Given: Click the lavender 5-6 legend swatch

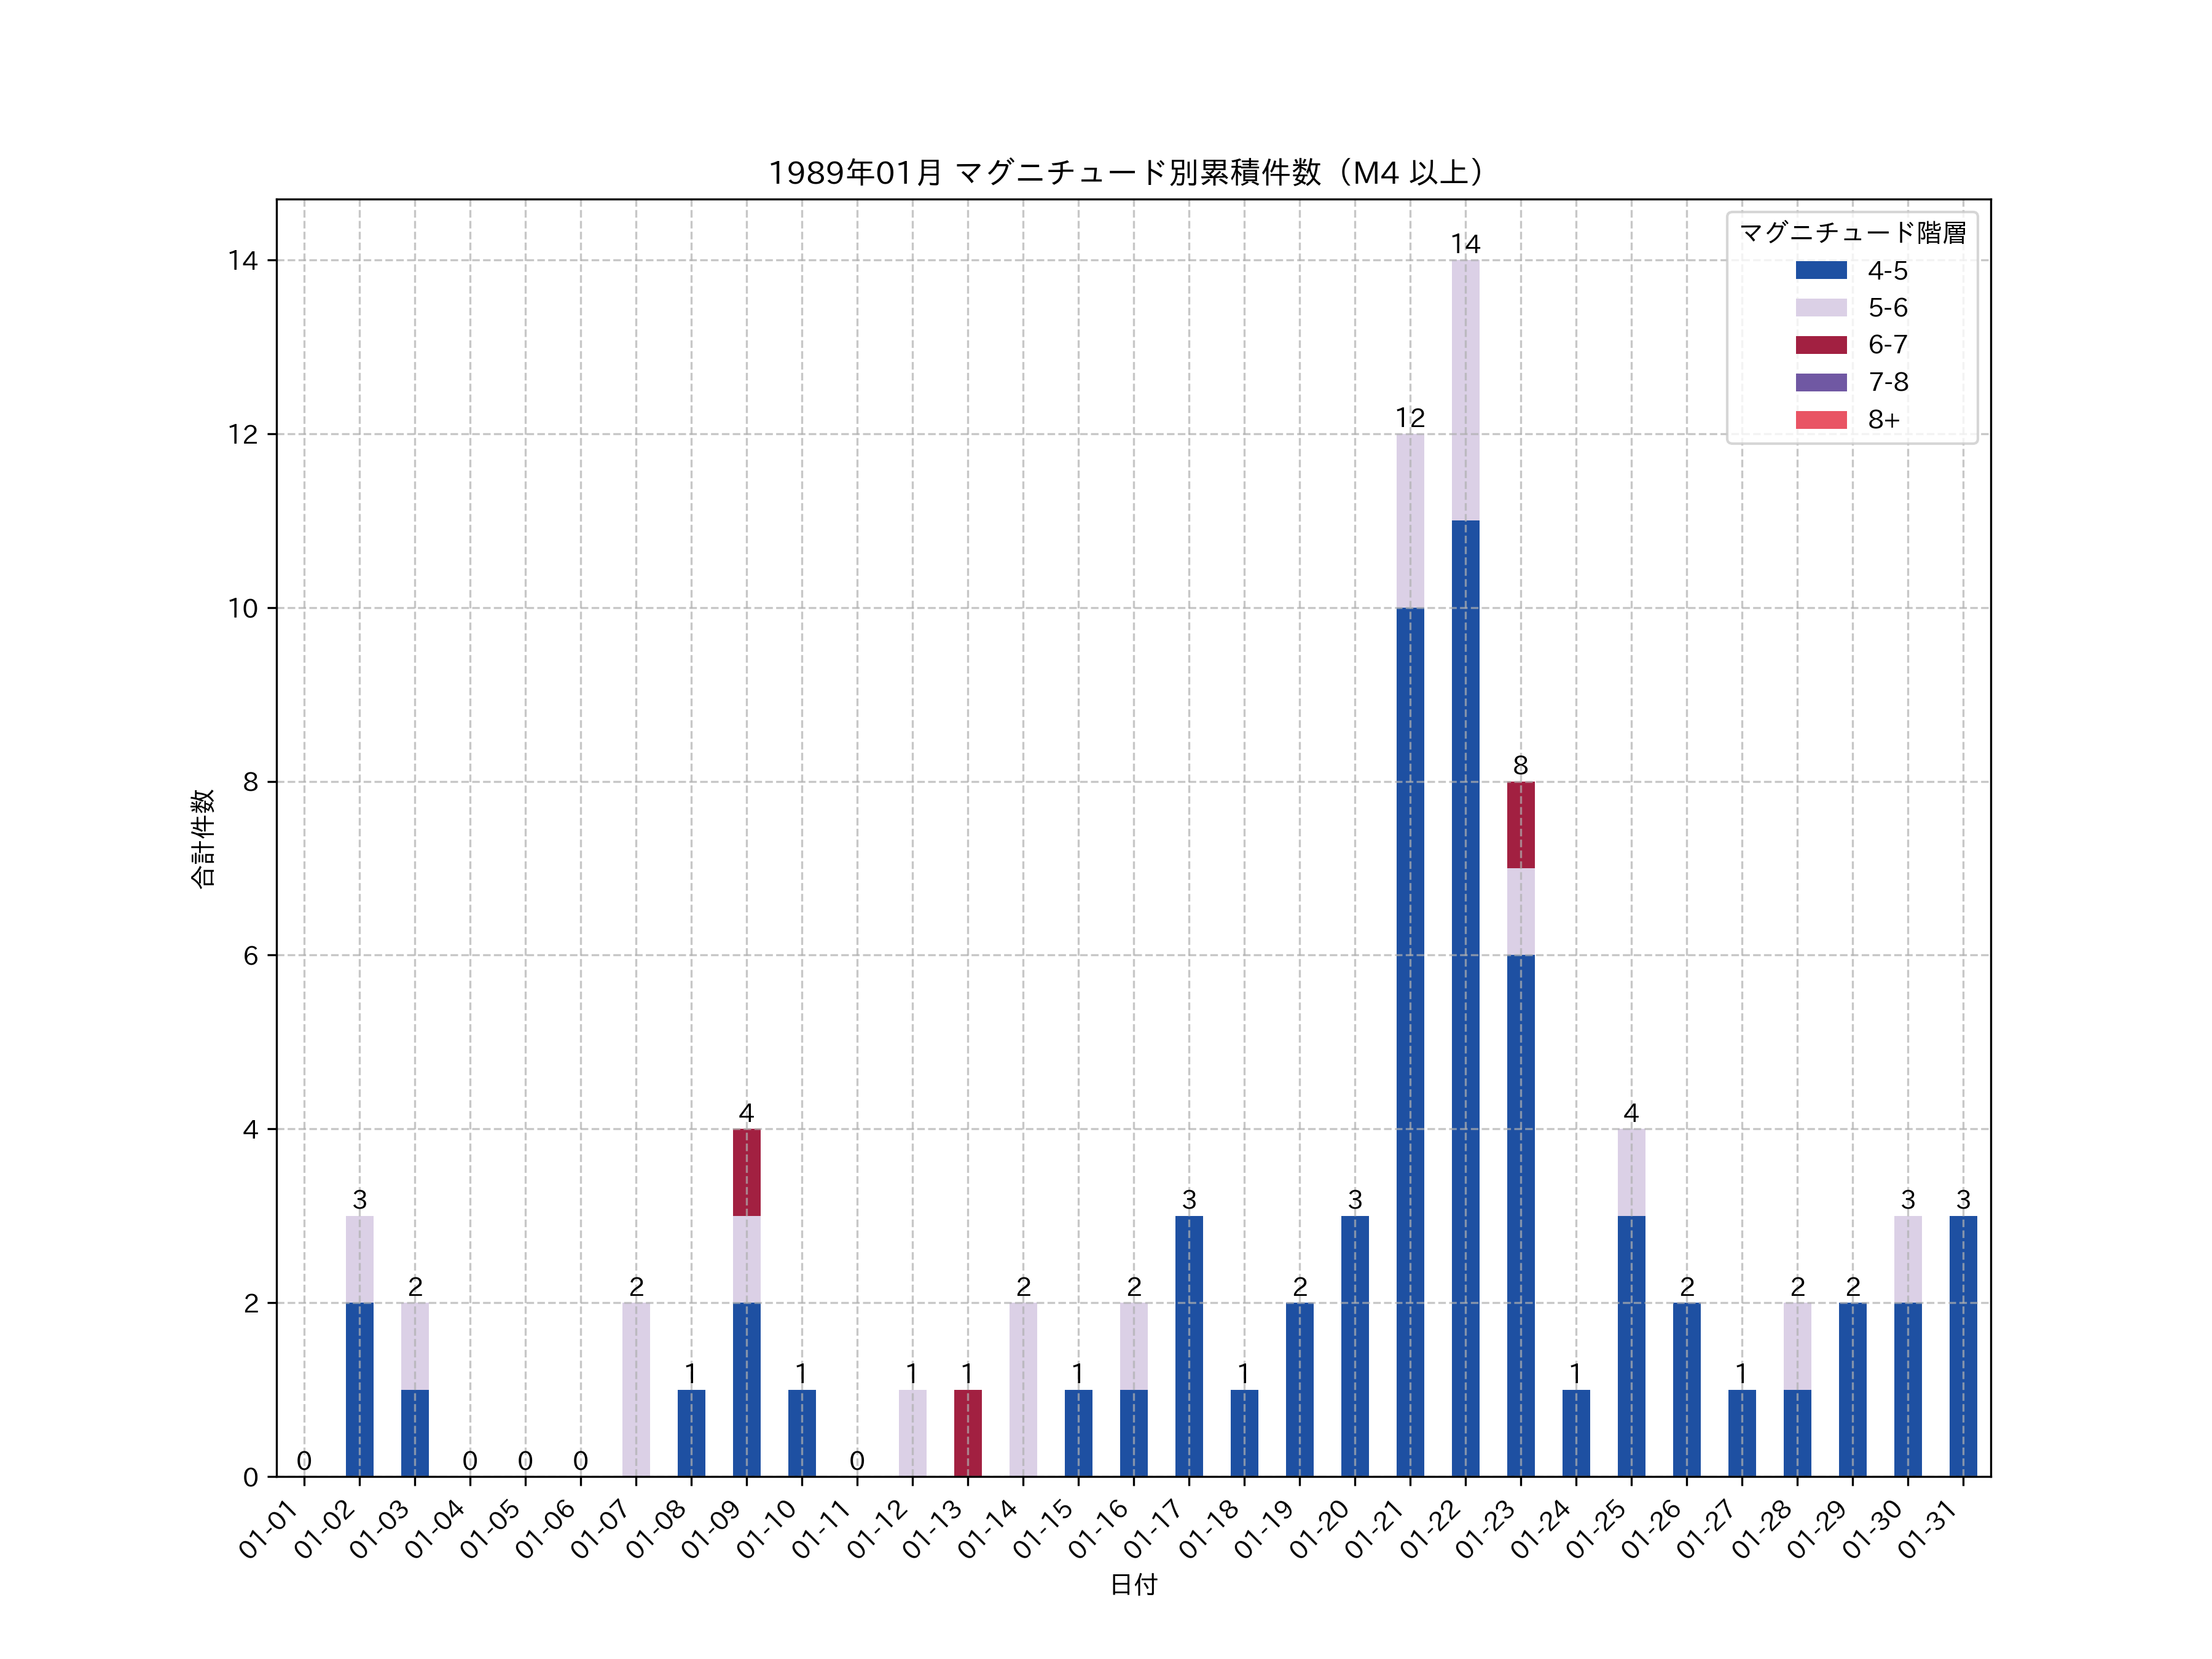Looking at the screenshot, I should coord(1820,307).
